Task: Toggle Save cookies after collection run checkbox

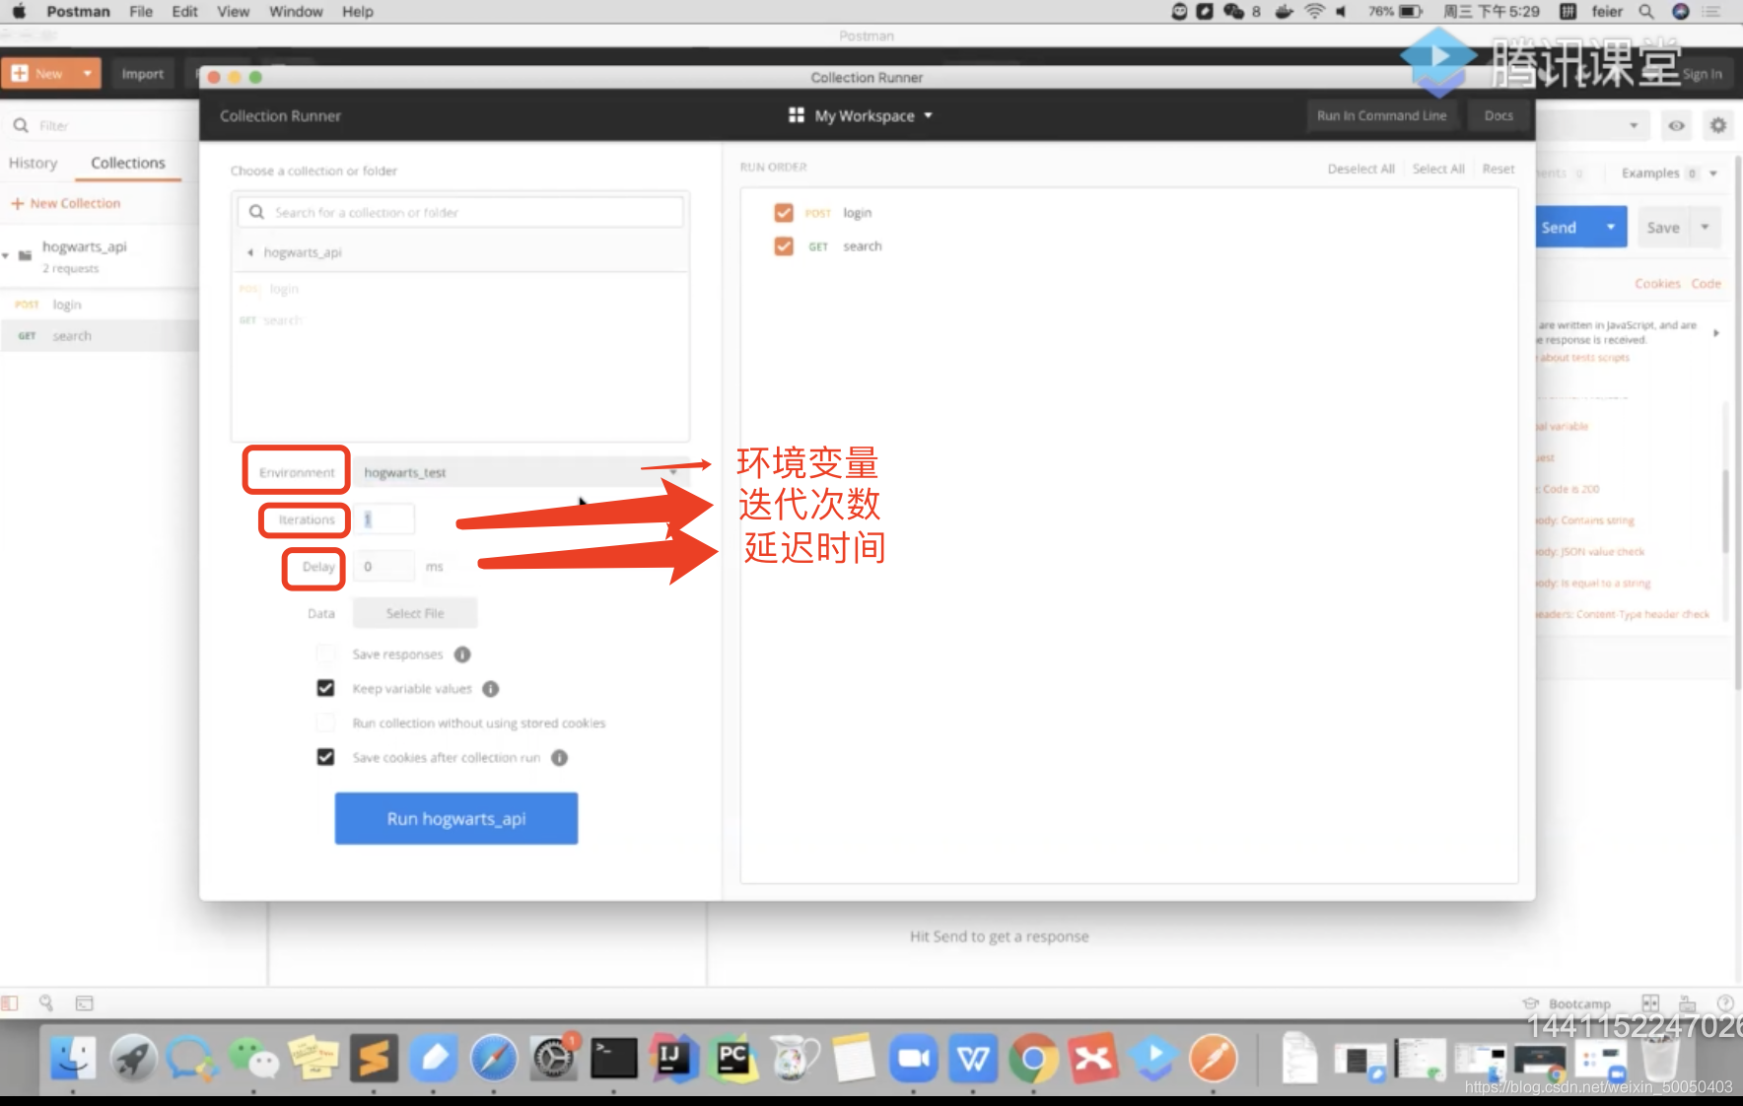Action: click(x=325, y=757)
